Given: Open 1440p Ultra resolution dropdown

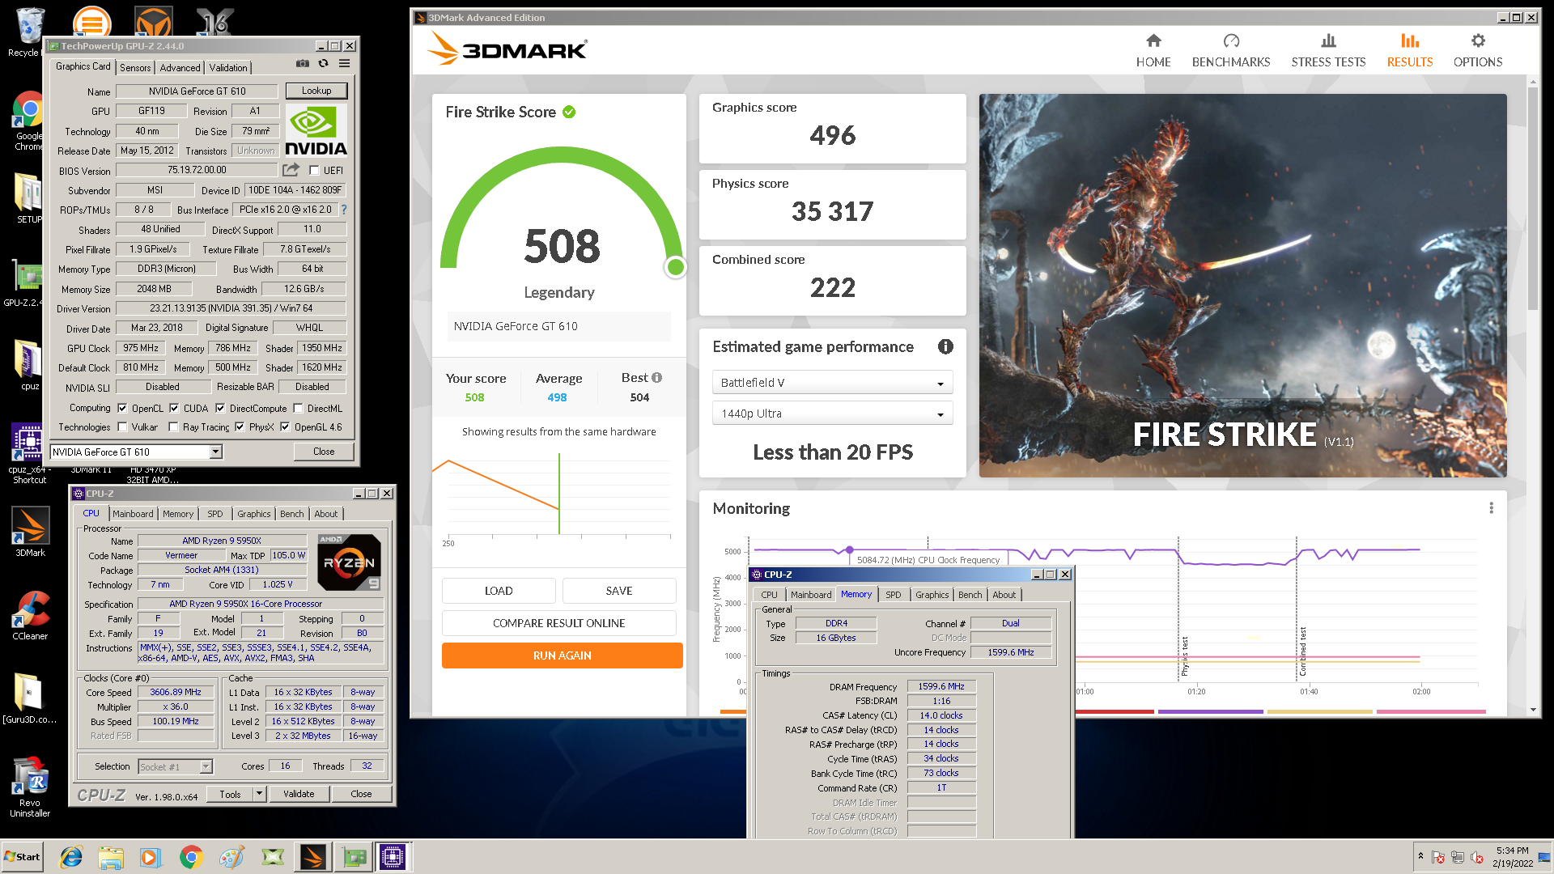Looking at the screenshot, I should coord(832,414).
